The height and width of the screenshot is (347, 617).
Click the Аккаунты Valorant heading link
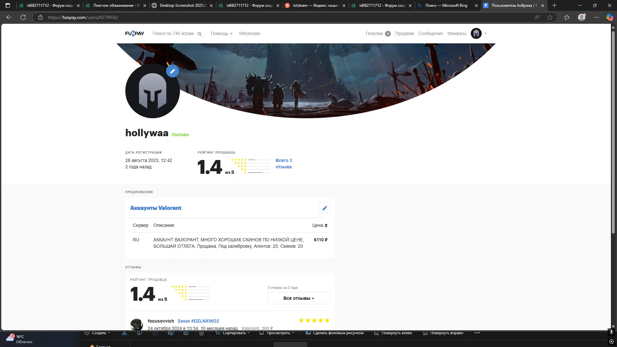click(156, 208)
